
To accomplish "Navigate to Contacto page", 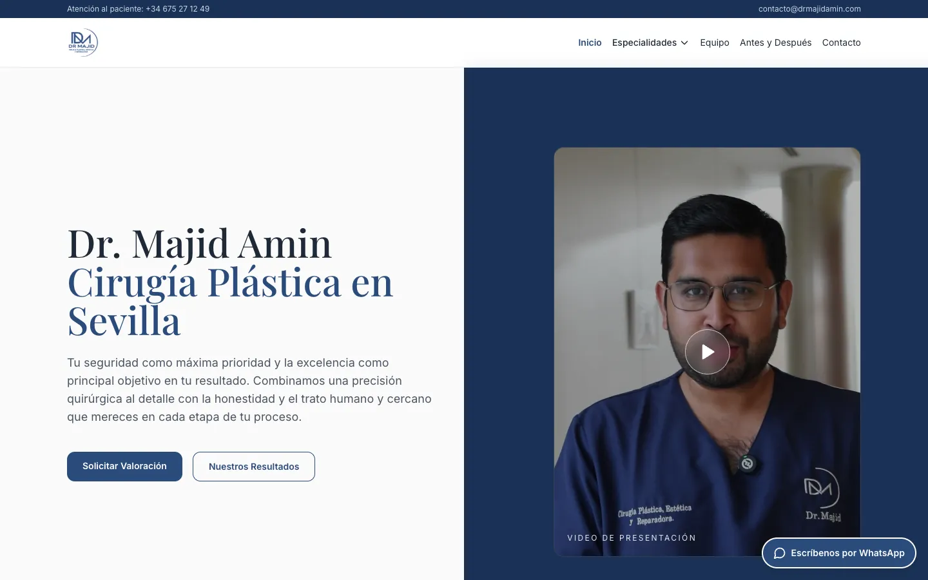I will coord(841,43).
